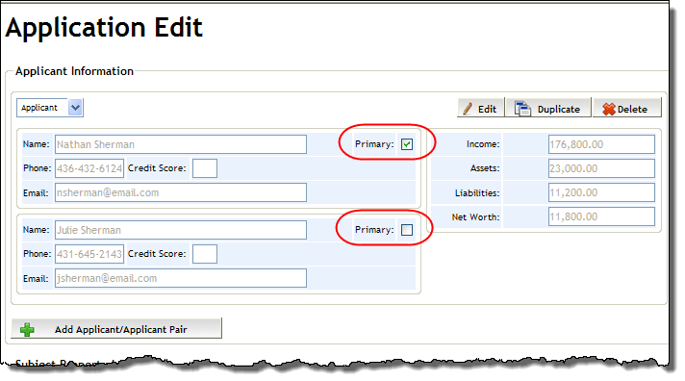Viewport: 685px width, 381px height.
Task: Click Julie Sherman name field
Action: click(181, 230)
